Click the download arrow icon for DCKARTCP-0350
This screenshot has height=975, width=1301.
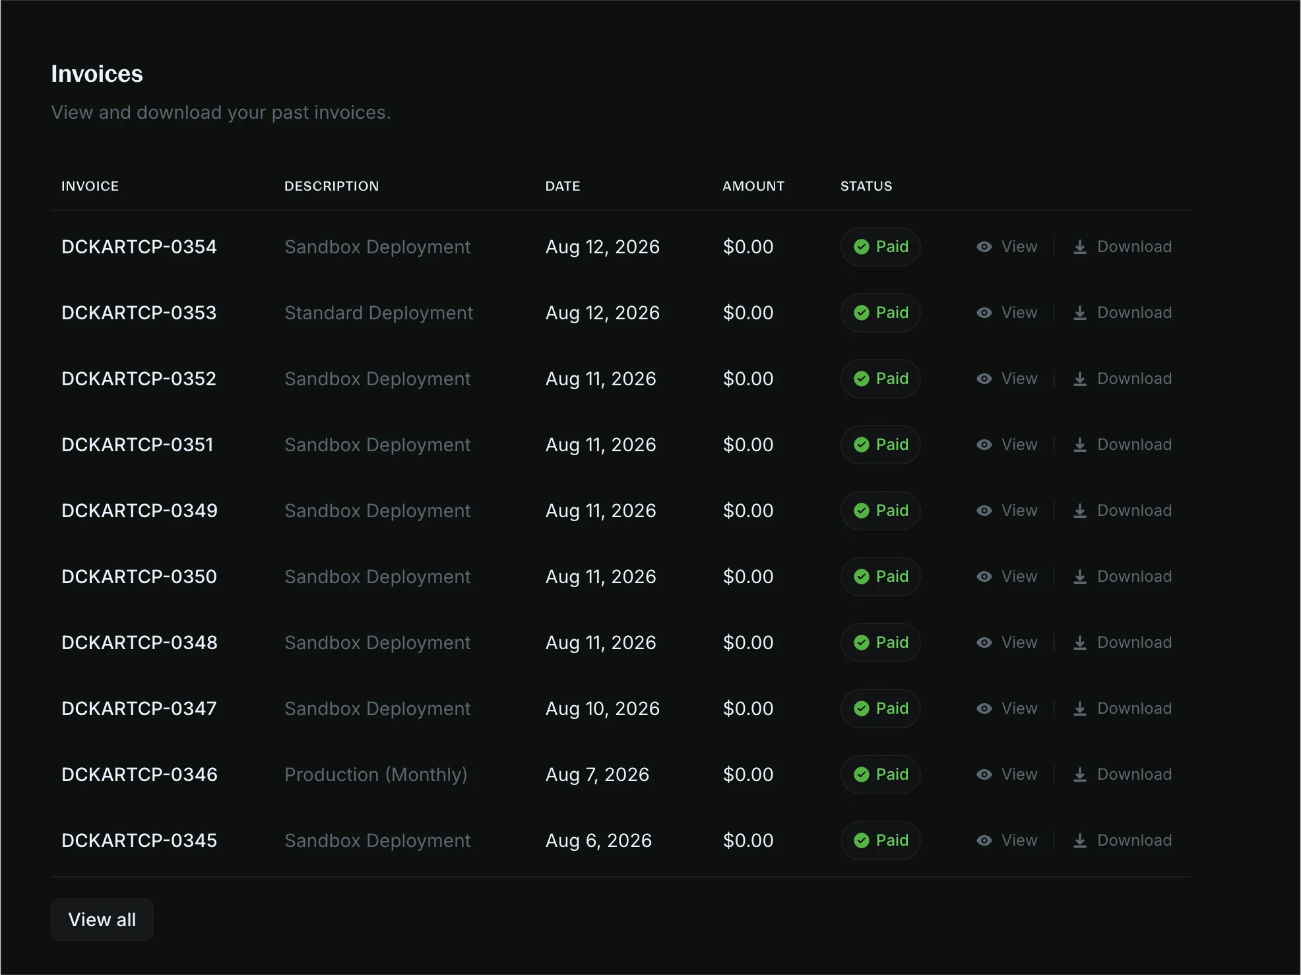1080,577
